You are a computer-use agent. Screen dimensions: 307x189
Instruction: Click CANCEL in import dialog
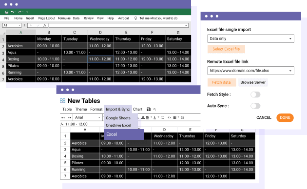point(264,117)
